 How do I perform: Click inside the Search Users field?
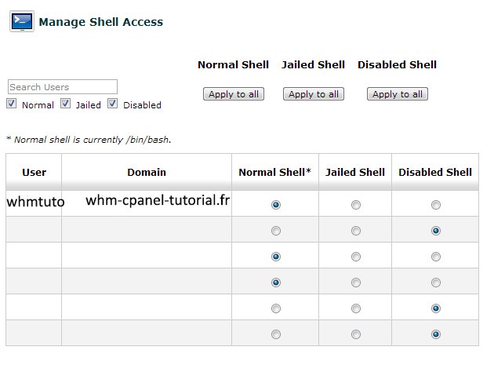(63, 87)
